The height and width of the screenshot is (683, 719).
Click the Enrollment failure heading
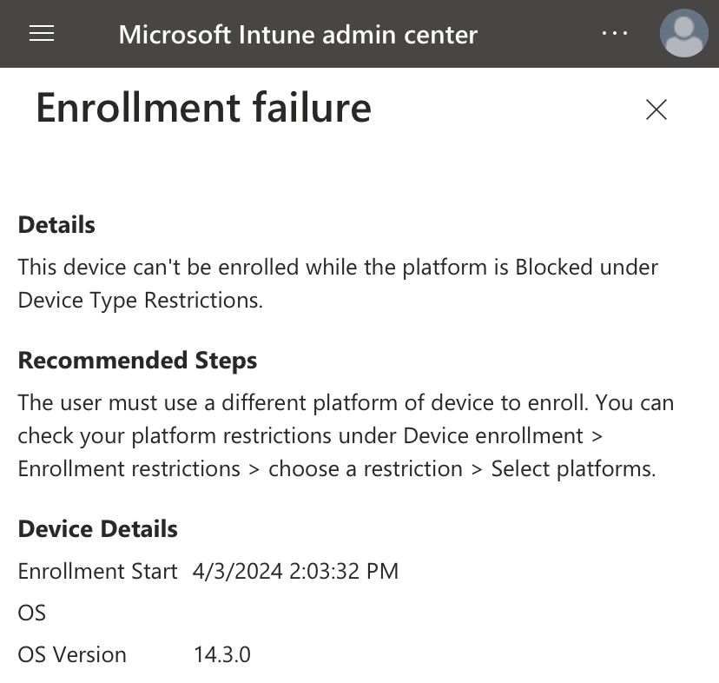(203, 109)
